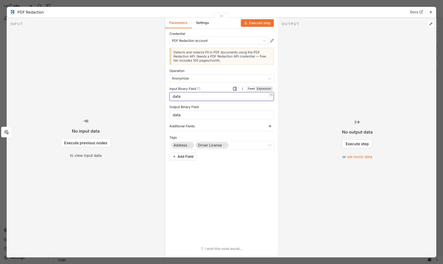
Task: Expand the Tags dropdown arrow
Action: coord(270,145)
